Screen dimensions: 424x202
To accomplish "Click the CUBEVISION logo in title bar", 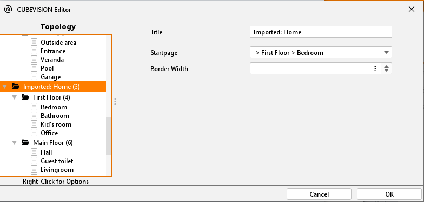I will (8, 10).
